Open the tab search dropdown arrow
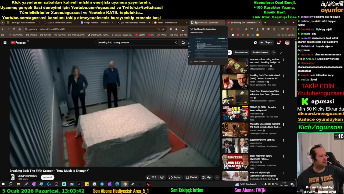Image resolution: width=344 pixels, height=194 pixels. tap(2, 23)
